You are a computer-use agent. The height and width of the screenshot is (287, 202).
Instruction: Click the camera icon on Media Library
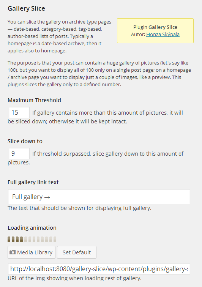13,252
